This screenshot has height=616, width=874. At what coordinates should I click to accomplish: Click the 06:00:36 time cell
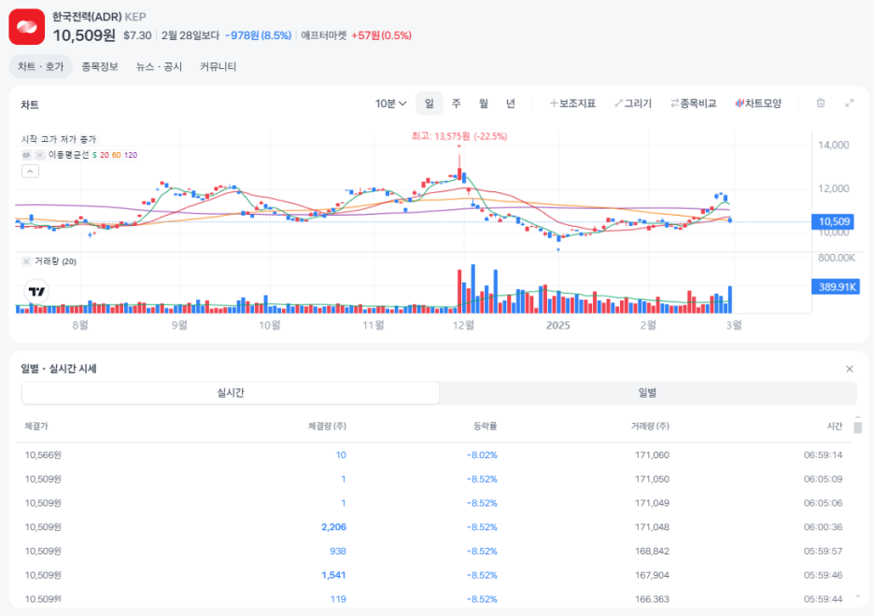824,527
